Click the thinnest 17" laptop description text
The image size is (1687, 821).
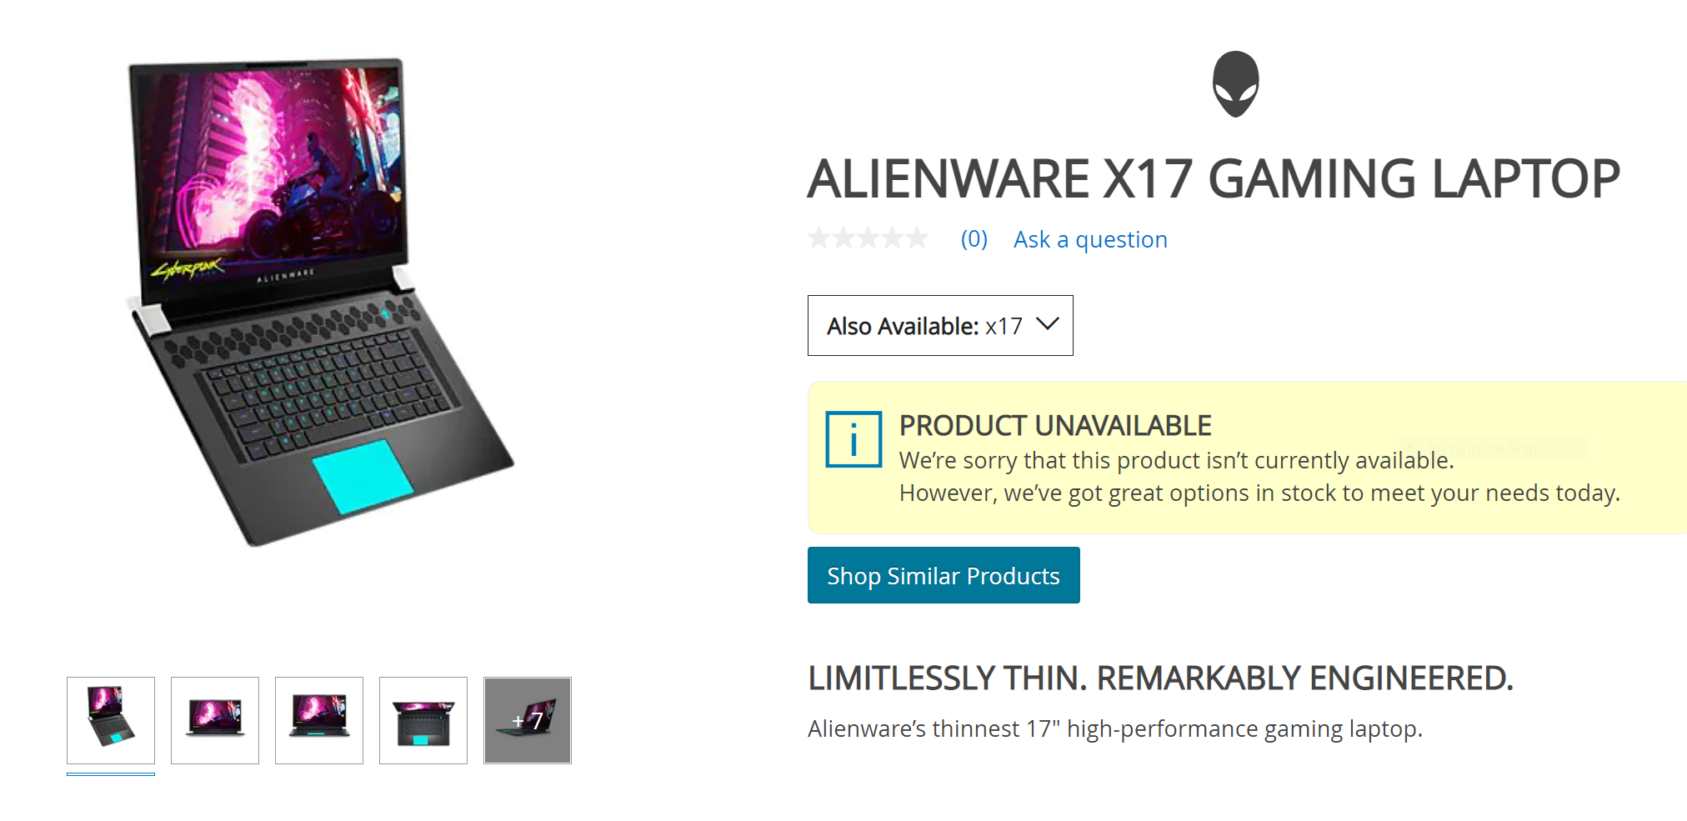[x=1114, y=729]
